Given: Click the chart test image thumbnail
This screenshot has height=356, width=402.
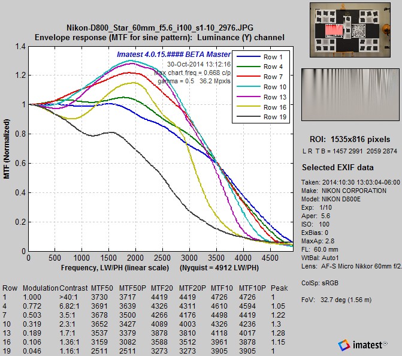Looking at the screenshot, I should click(350, 30).
